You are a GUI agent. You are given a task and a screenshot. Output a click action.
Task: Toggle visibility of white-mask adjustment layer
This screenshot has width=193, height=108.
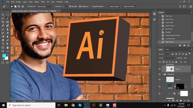(x=160, y=94)
